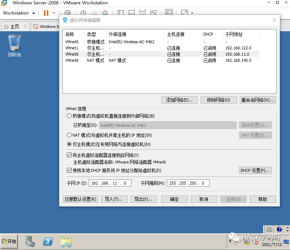
Task: Show hidden tray icons arrow
Action: click(x=230, y=241)
